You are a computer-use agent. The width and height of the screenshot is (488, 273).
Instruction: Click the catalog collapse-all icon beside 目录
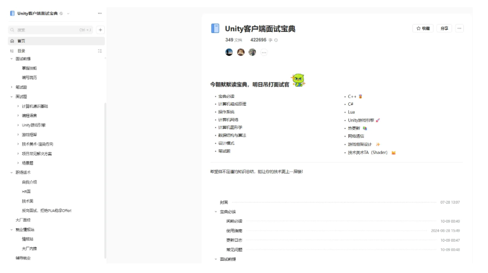click(100, 51)
